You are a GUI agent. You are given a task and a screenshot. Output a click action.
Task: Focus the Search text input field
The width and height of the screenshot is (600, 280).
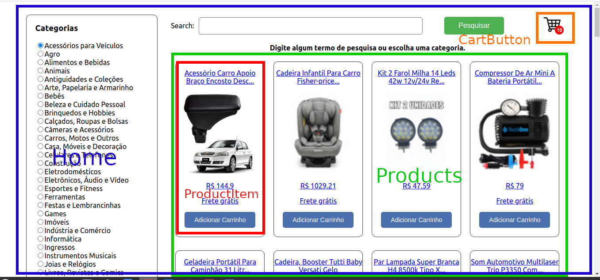point(311,26)
